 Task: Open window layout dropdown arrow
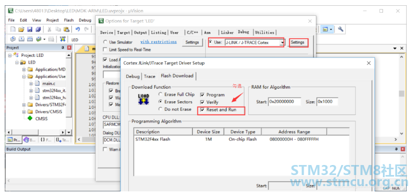point(331,29)
